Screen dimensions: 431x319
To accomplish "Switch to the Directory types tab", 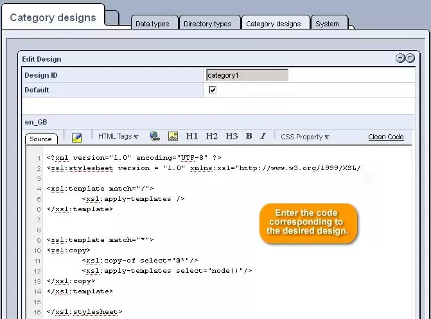I will pyautogui.click(x=207, y=24).
